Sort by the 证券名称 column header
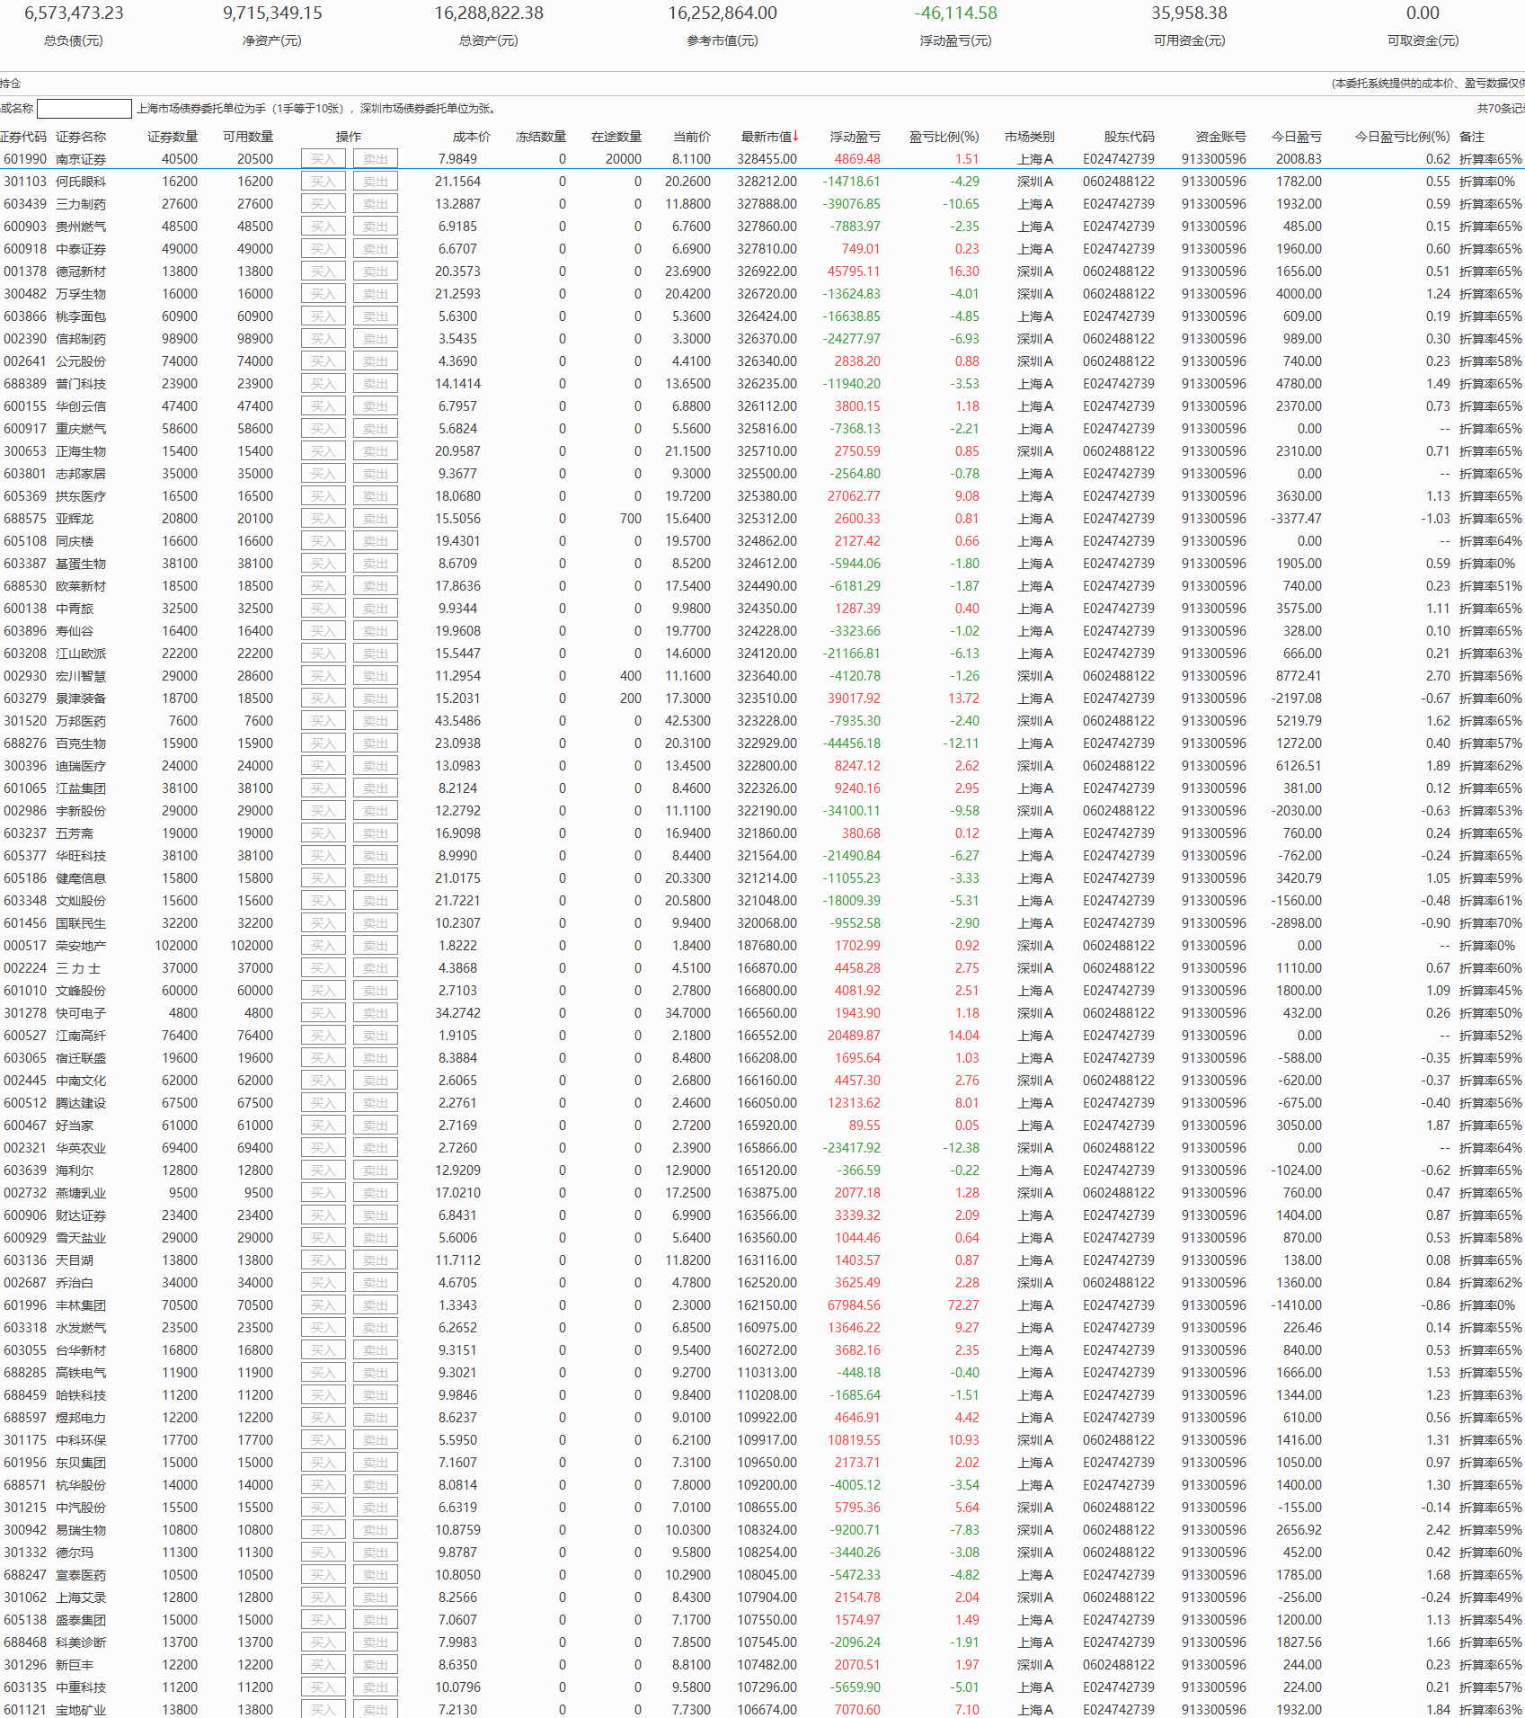The image size is (1525, 1718). point(81,137)
